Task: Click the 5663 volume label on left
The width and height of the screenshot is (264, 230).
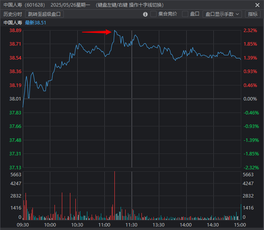Action: coord(15,175)
